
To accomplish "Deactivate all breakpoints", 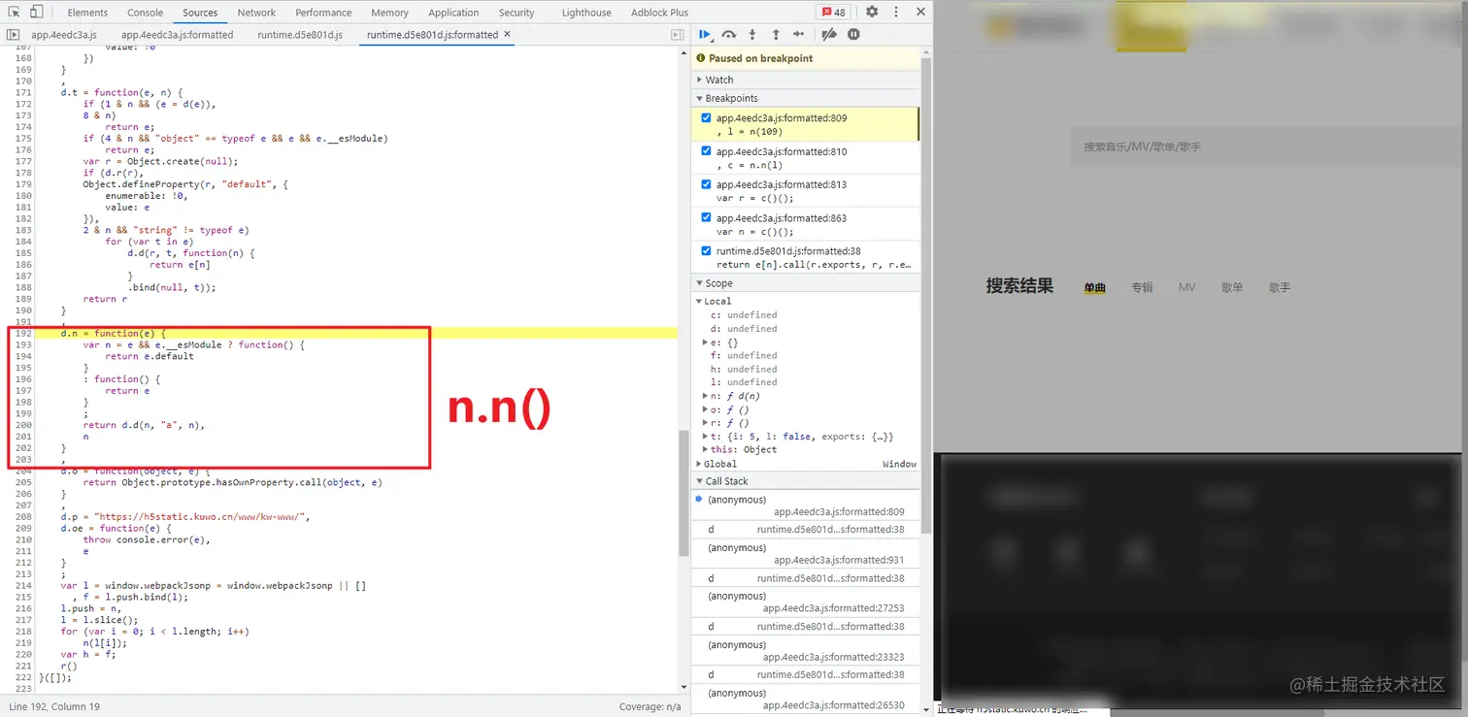I will pyautogui.click(x=828, y=34).
